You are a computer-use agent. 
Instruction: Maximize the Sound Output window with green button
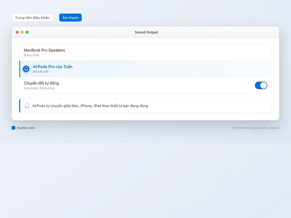(x=27, y=32)
